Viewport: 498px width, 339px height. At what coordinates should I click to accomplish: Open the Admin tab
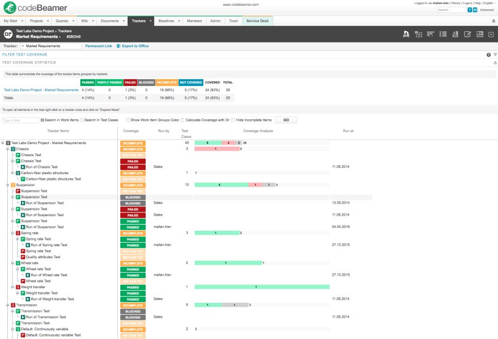pyautogui.click(x=215, y=21)
